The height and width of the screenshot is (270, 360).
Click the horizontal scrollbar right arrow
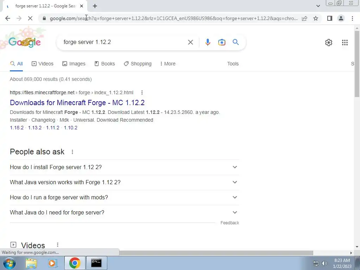(351, 253)
